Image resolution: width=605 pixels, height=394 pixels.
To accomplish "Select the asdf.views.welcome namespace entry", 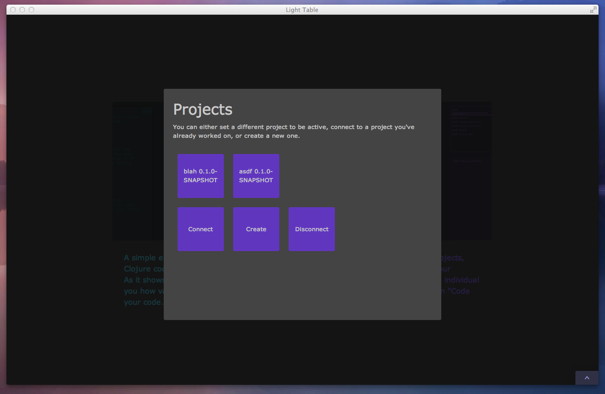I will (x=466, y=126).
